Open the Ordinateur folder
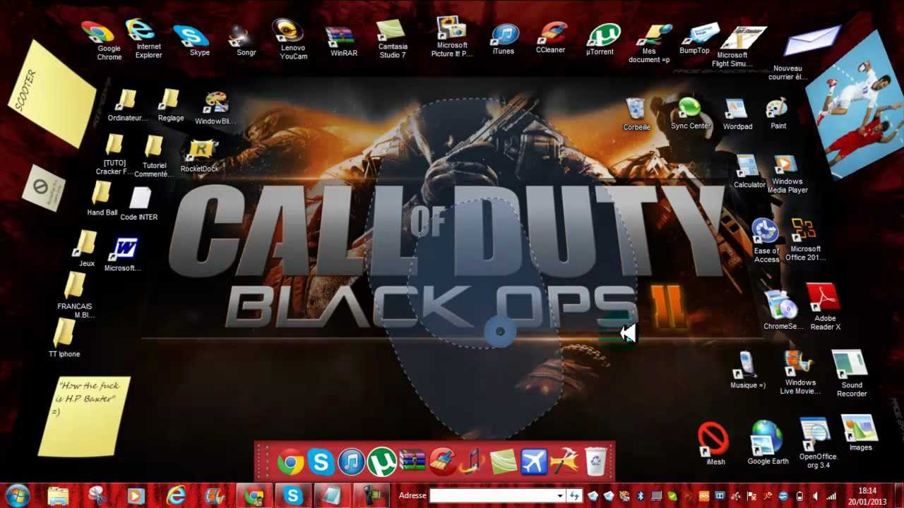The image size is (904, 508). coord(126,101)
